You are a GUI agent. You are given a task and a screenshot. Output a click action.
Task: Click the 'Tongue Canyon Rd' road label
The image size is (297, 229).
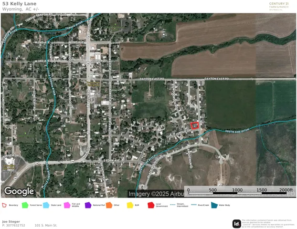pos(39,17)
